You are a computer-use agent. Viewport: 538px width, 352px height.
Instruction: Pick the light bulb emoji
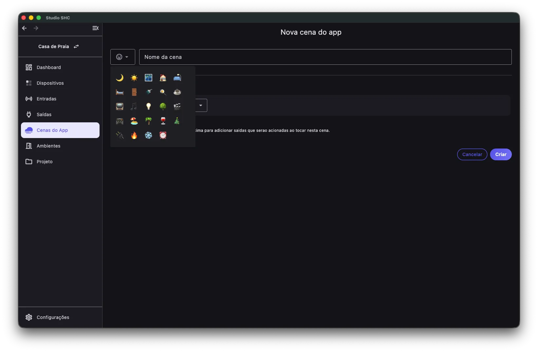click(148, 107)
